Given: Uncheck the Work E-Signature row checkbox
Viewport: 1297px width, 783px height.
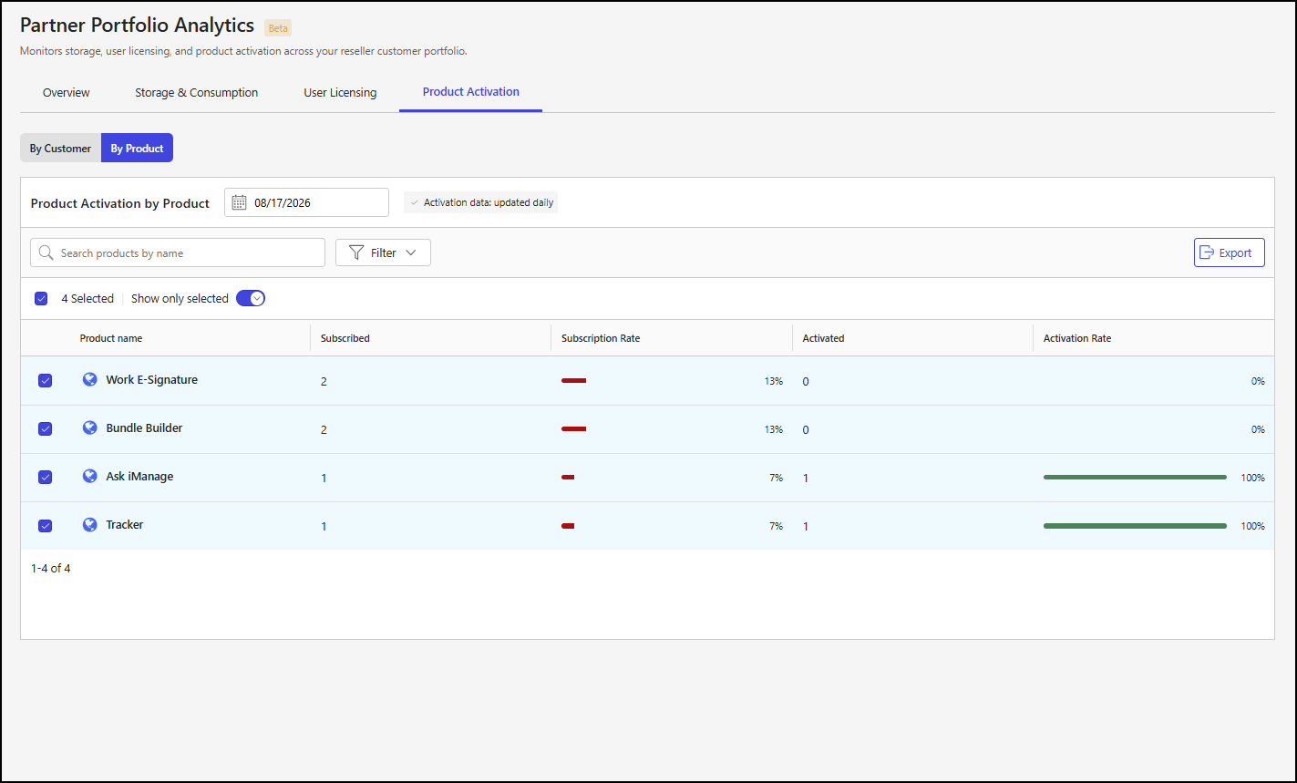Looking at the screenshot, I should click(x=45, y=380).
